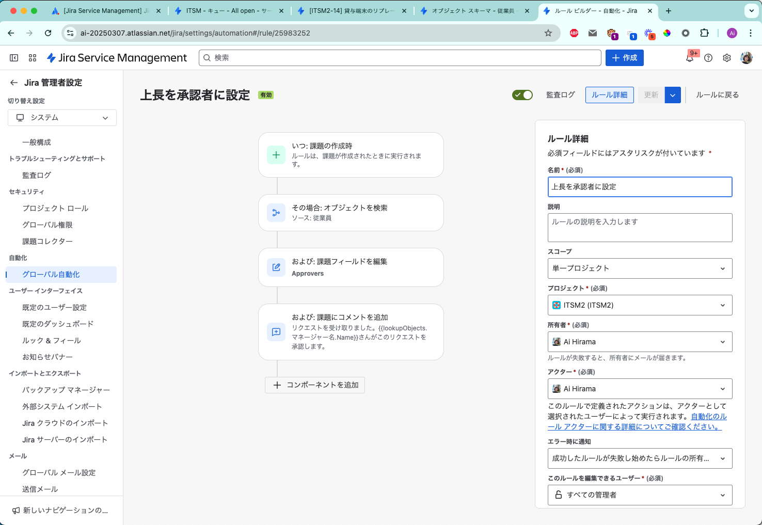Click the オブジェクトを検索 branch icon
Viewport: 762px width, 525px height.
click(x=276, y=213)
